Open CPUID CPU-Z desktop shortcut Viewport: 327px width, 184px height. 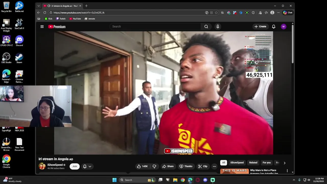pyautogui.click(x=6, y=41)
